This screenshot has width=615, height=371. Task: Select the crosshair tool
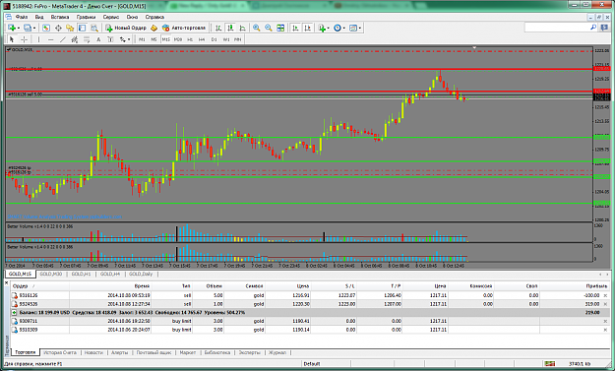[24, 39]
